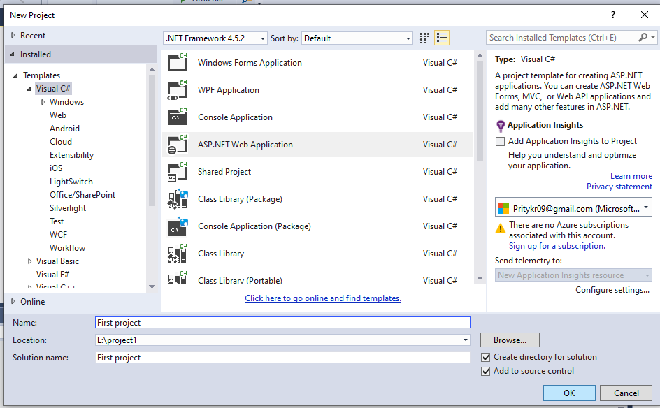Click the Application Insights lightbulb icon
Image resolution: width=660 pixels, height=408 pixels.
501,126
